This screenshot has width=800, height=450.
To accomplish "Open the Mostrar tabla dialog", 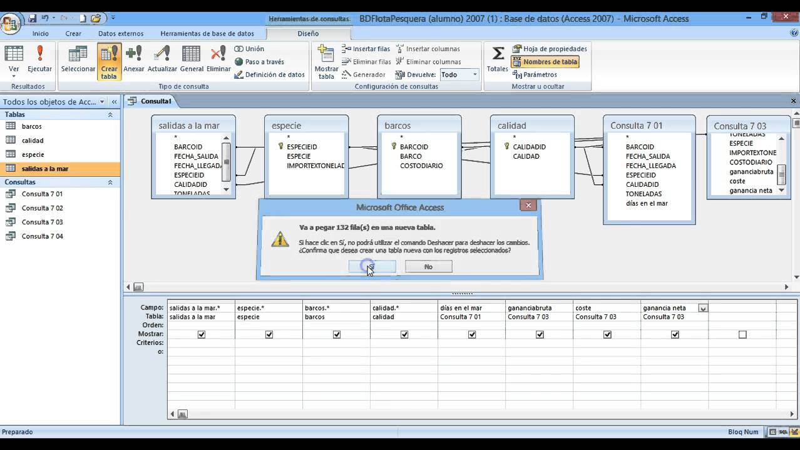I will 326,62.
